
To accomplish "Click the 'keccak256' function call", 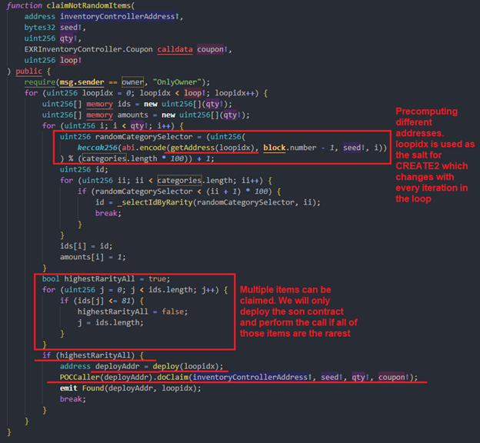I will pos(97,148).
